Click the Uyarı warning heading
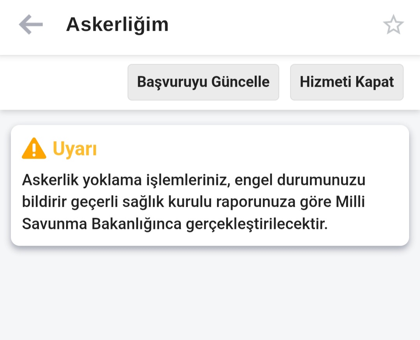 point(74,149)
